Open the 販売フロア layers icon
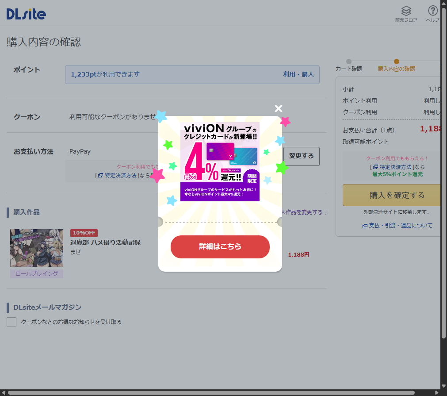Screen dimensions: 447x396 coord(406,14)
